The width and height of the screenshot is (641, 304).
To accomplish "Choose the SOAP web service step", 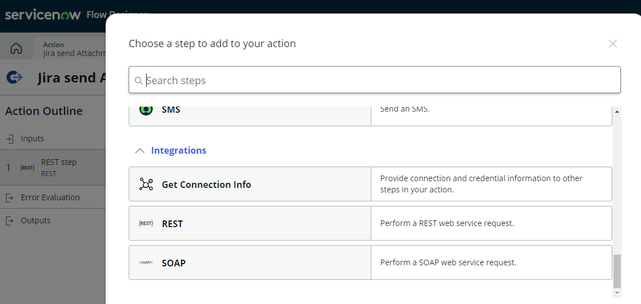I will coord(249,262).
